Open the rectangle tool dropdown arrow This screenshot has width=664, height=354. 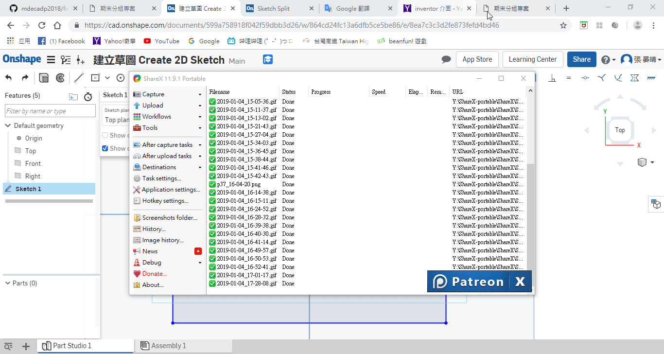tap(107, 78)
